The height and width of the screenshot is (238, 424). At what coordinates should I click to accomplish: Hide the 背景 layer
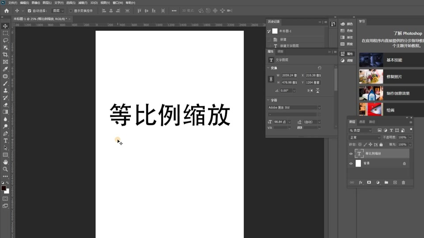click(351, 164)
